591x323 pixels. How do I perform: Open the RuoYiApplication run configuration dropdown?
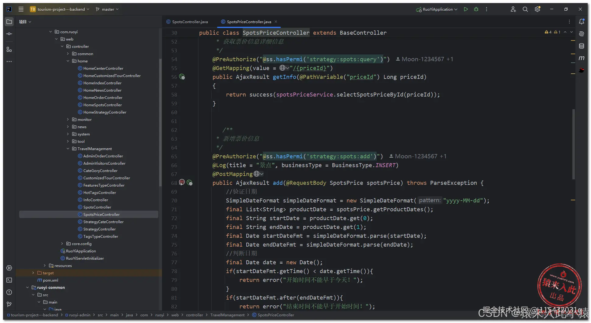[437, 9]
